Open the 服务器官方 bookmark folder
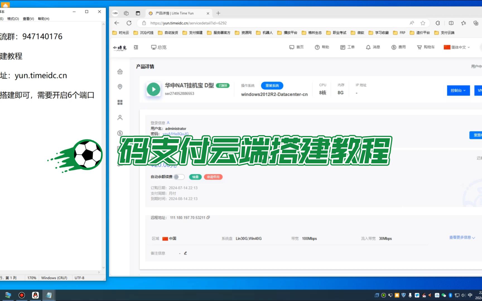This screenshot has width=482, height=301. pyautogui.click(x=219, y=33)
